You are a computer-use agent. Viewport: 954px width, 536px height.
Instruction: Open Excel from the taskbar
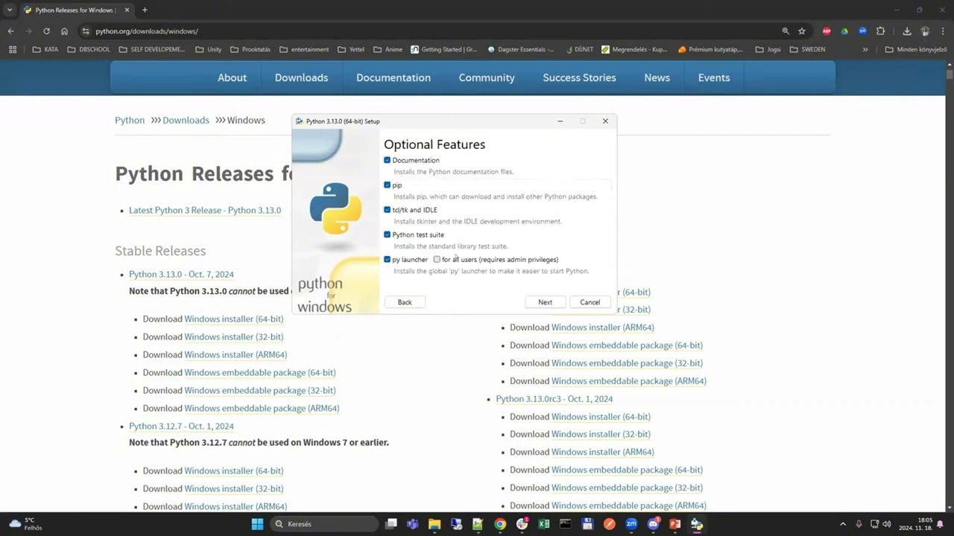(x=544, y=524)
